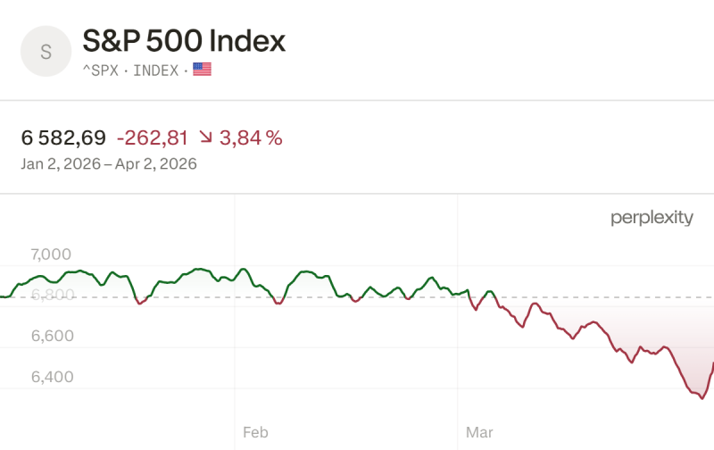
Task: Select the Mar marker on the time axis
Action: 479,433
